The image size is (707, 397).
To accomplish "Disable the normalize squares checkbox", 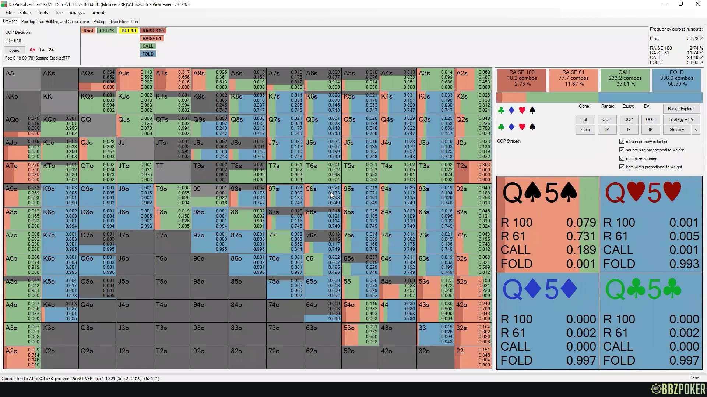I will (622, 158).
